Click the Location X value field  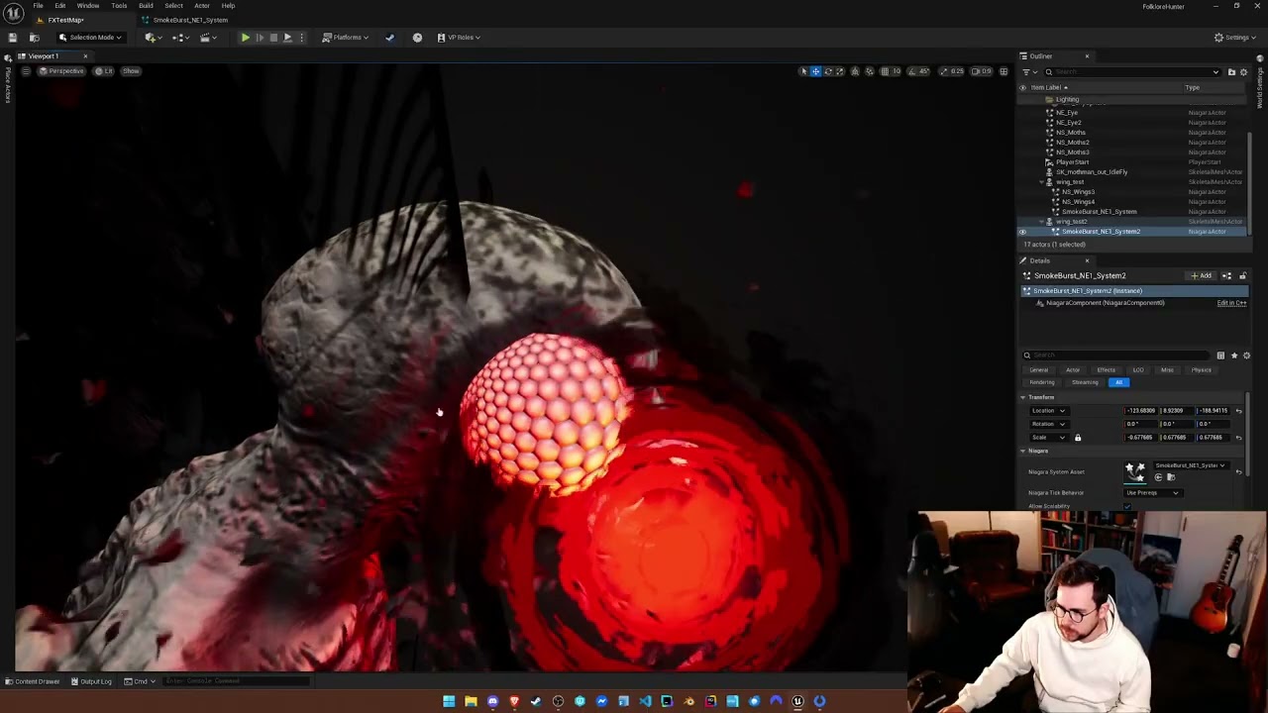1141,411
